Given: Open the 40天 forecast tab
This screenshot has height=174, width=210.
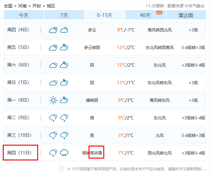Looking at the screenshot, I should point(145,15).
